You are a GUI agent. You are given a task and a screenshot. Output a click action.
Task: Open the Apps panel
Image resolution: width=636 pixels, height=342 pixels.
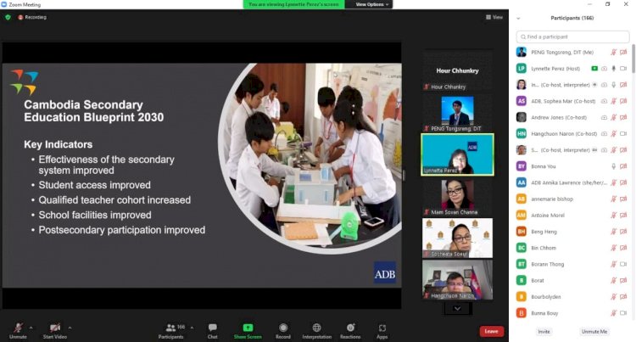[x=382, y=331]
